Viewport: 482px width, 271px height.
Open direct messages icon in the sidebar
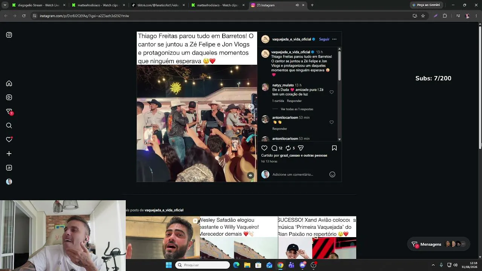click(x=9, y=112)
